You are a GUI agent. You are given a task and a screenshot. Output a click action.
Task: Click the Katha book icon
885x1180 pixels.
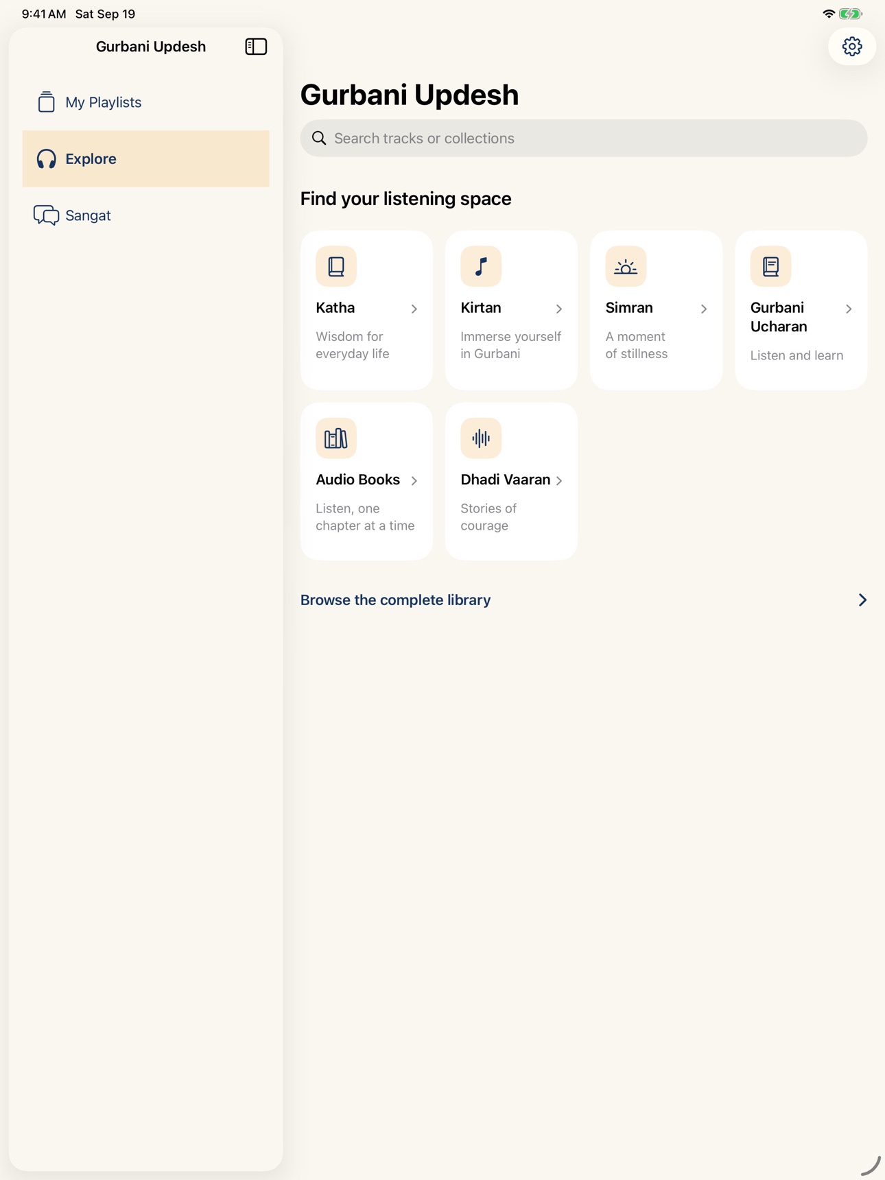(336, 266)
